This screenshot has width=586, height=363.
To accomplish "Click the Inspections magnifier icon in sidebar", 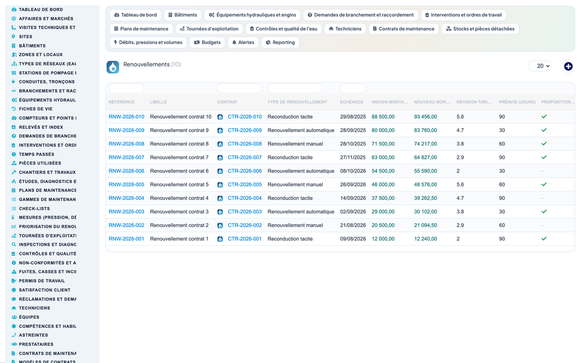I will (14, 245).
